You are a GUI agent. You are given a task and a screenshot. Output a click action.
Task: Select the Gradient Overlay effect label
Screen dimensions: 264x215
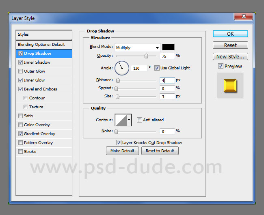pyautogui.click(x=39, y=133)
